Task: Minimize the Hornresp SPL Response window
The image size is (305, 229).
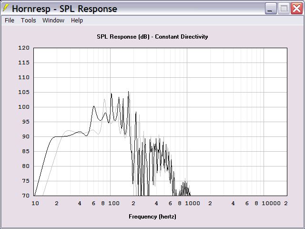Action: pos(271,9)
